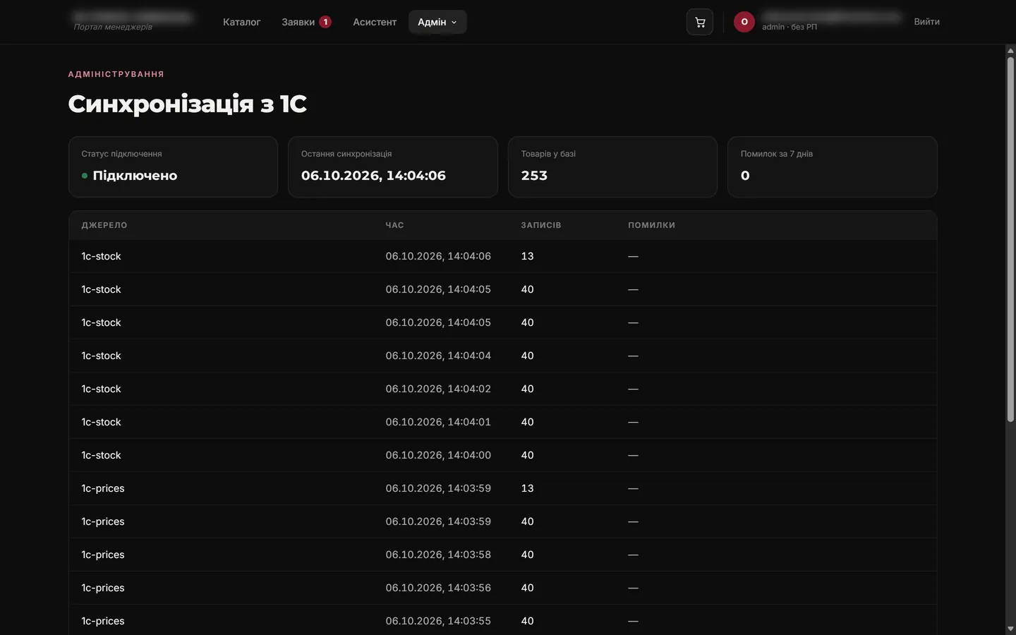Click the ЗАПИСІВ column header

(x=541, y=225)
